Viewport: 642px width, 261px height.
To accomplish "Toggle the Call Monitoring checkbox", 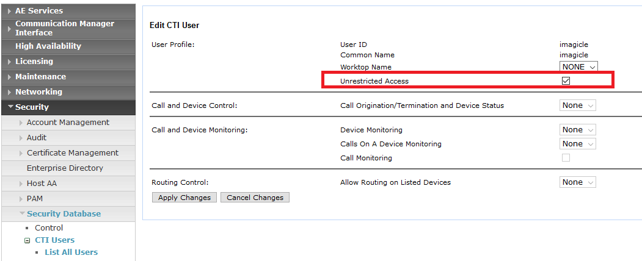I will 566,158.
